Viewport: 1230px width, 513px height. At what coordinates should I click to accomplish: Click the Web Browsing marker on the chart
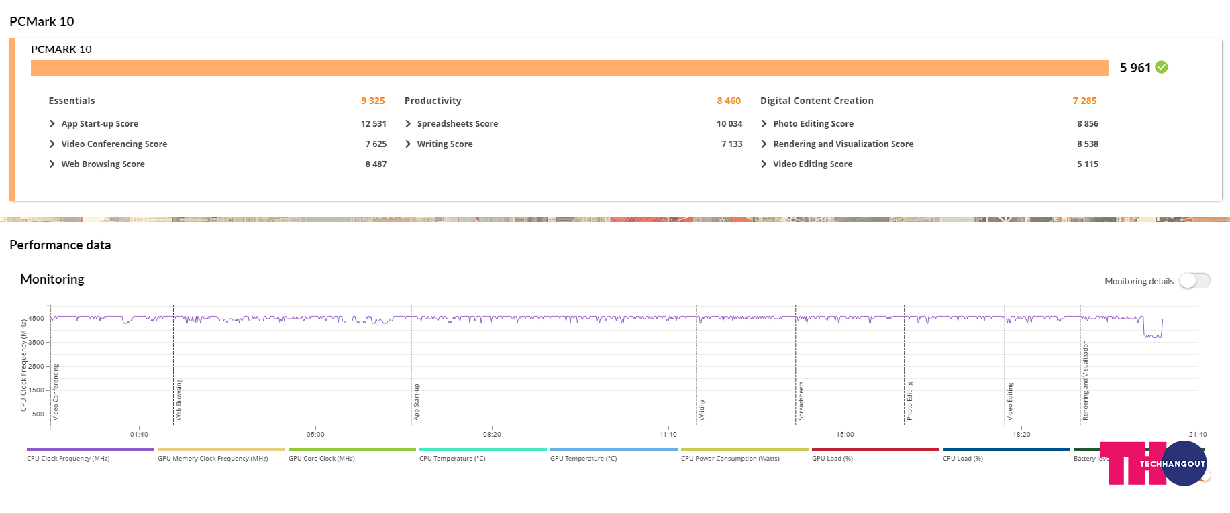pyautogui.click(x=178, y=400)
